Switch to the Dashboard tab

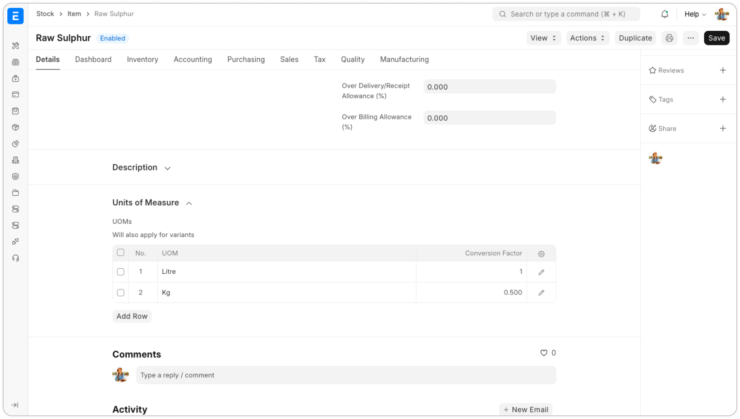coord(93,60)
